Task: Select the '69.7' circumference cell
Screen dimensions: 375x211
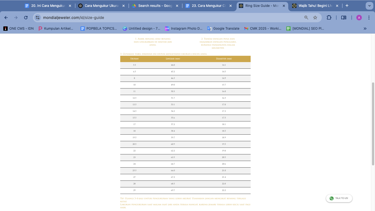Action: 173,190
